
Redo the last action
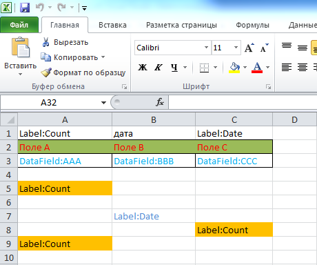coord(61,8)
